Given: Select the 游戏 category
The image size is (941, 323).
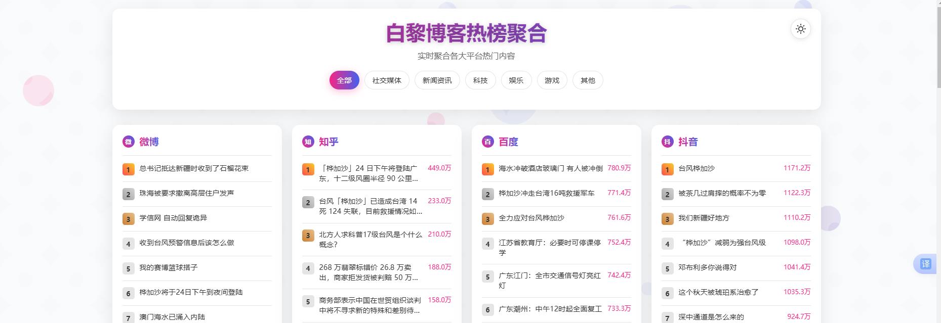Looking at the screenshot, I should tap(552, 80).
